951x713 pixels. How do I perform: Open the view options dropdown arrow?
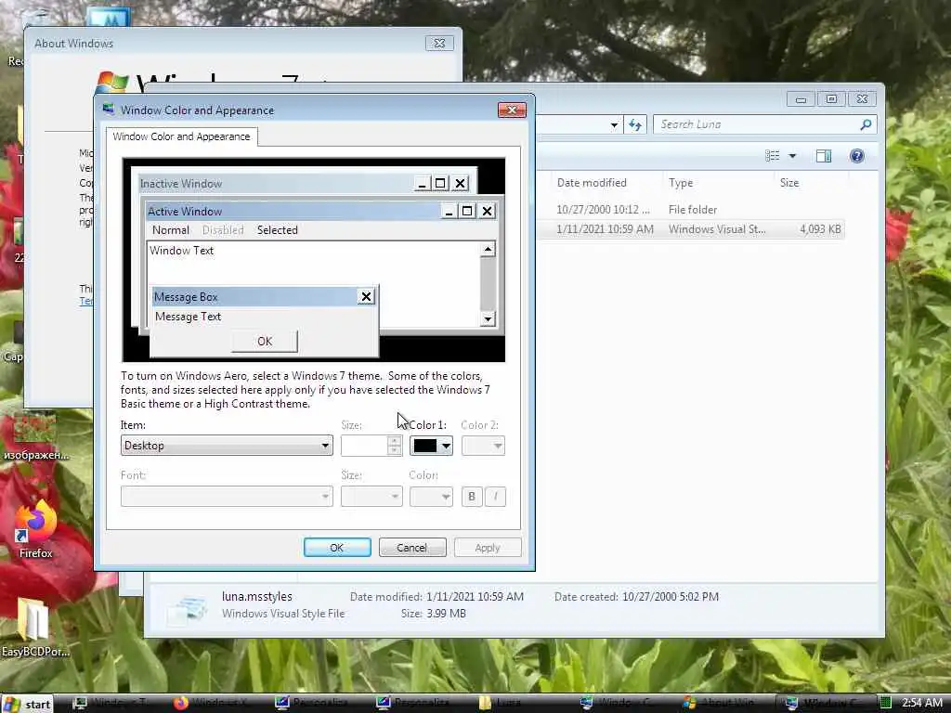point(792,156)
